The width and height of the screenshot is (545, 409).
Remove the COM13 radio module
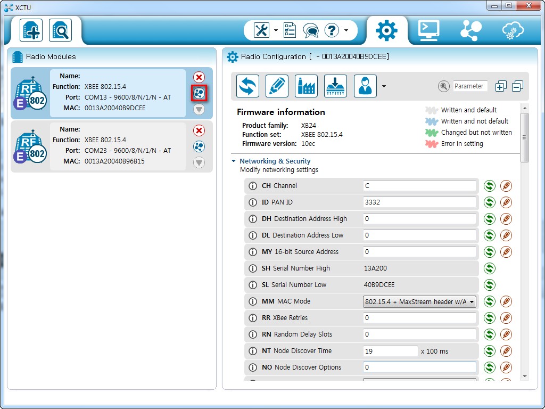pyautogui.click(x=199, y=77)
